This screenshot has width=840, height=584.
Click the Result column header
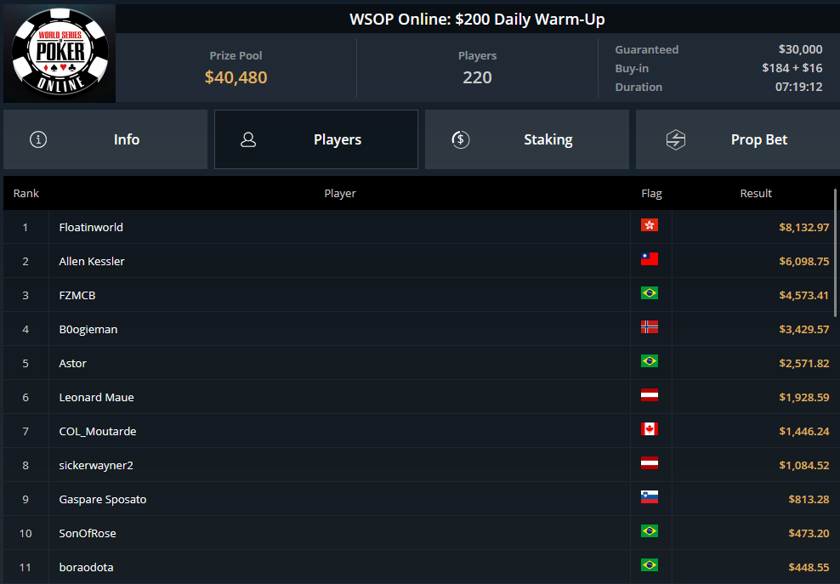[x=756, y=194]
